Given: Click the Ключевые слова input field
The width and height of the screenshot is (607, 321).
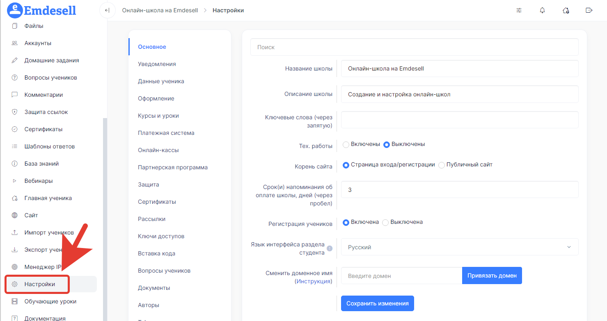Looking at the screenshot, I should coord(460,120).
